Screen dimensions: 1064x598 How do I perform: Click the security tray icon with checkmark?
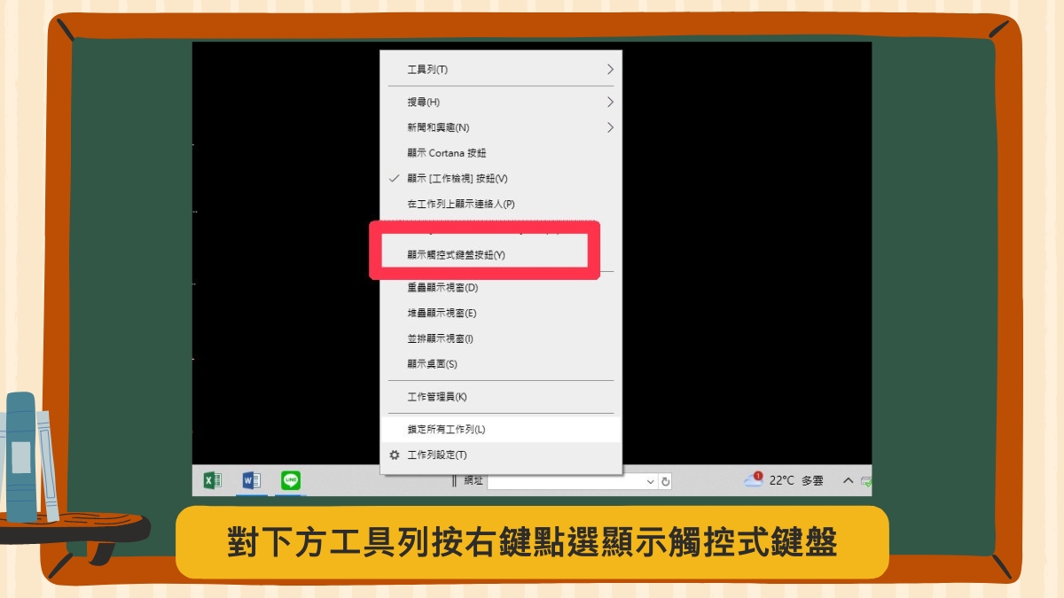(866, 481)
